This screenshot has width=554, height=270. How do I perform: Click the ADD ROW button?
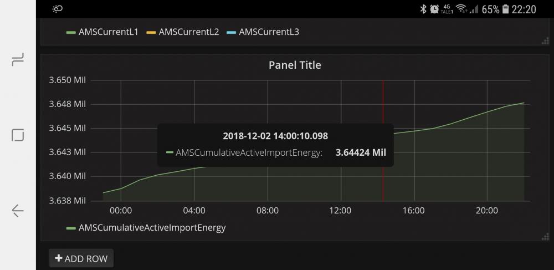(x=81, y=258)
